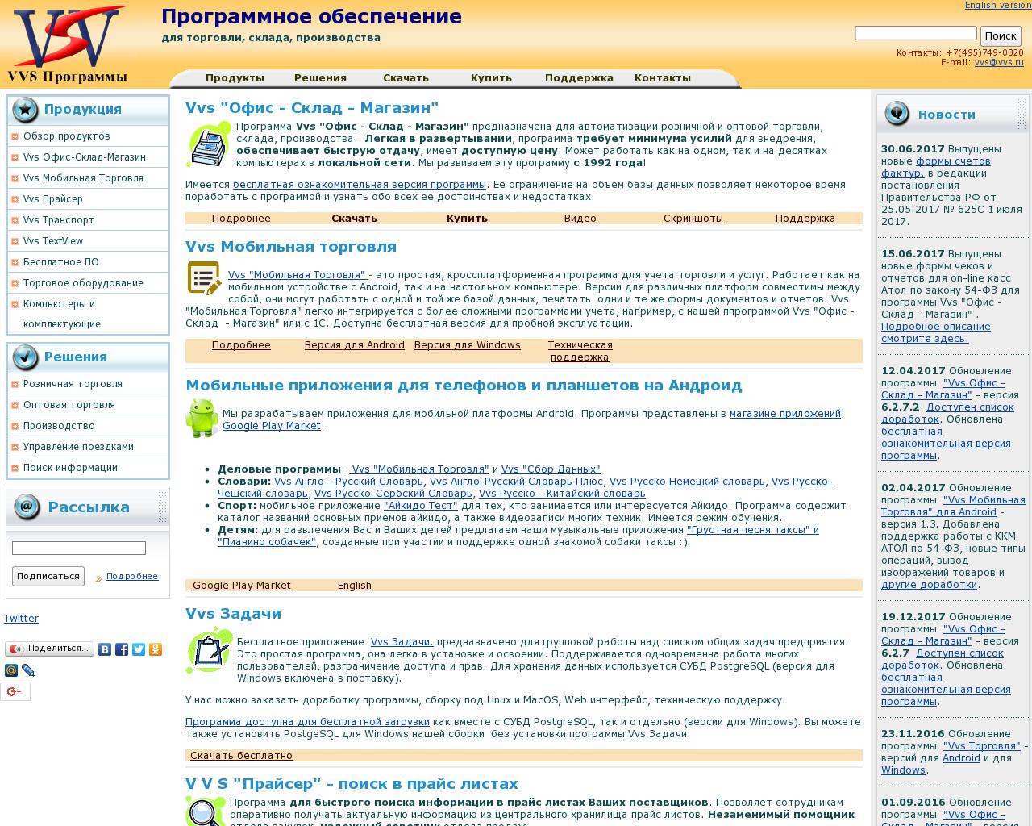
Task: Open the Решения top menu item
Action: (320, 78)
